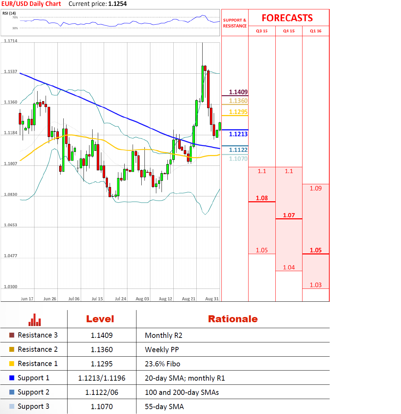Click the 1.0300 price axis label
This screenshot has width=401, height=414.
[10, 286]
